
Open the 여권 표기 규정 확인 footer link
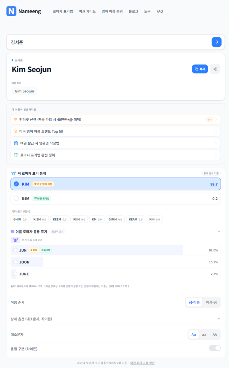[146, 363]
